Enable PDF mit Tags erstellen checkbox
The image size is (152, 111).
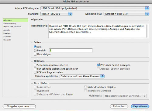35,72
